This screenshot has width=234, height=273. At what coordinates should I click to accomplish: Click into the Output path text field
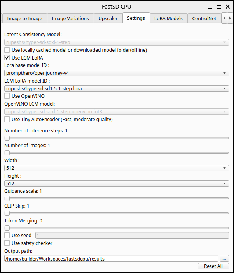pos(111,258)
